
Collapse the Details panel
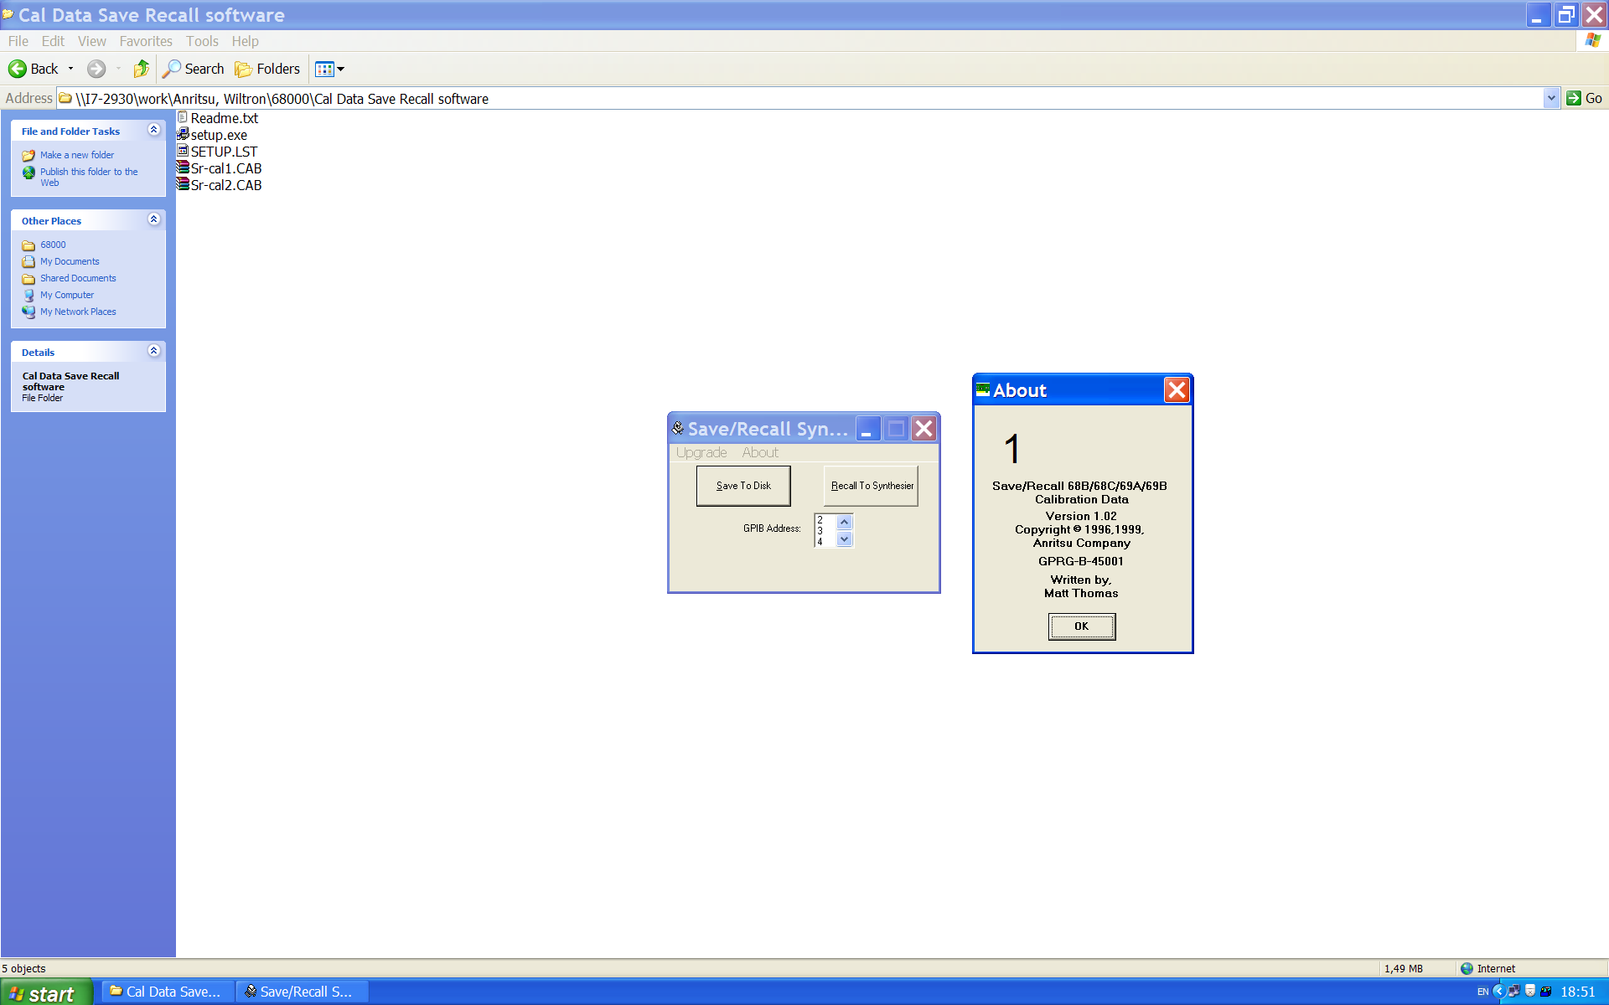tap(153, 351)
